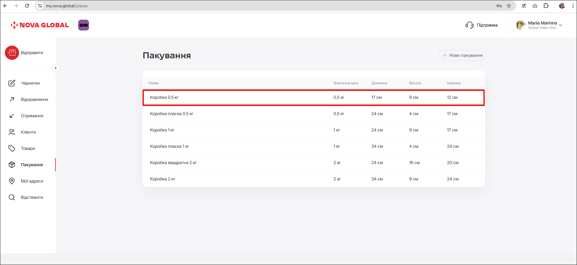
Task: Bookmark the page with star icon
Action: [x=509, y=6]
